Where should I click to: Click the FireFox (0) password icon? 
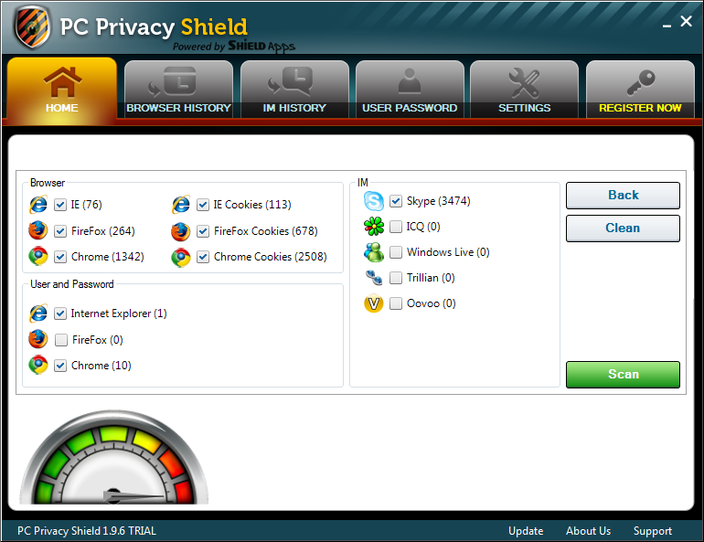pyautogui.click(x=38, y=339)
